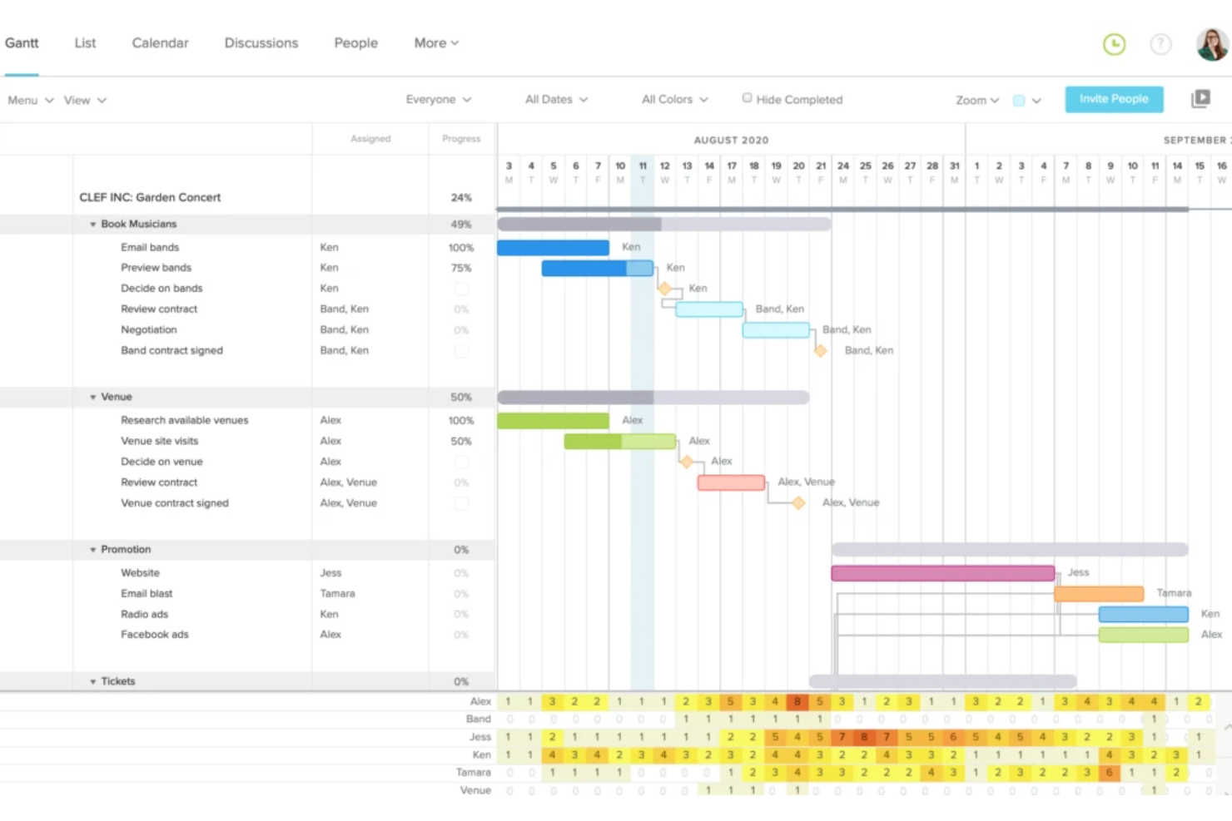Open the user profile avatar
This screenshot has width=1232, height=821.
[x=1212, y=44]
